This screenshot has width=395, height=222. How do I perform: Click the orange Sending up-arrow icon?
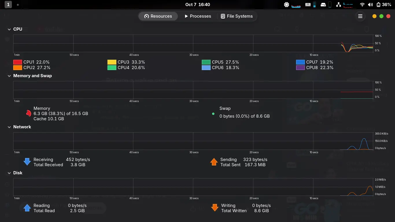pos(214,162)
